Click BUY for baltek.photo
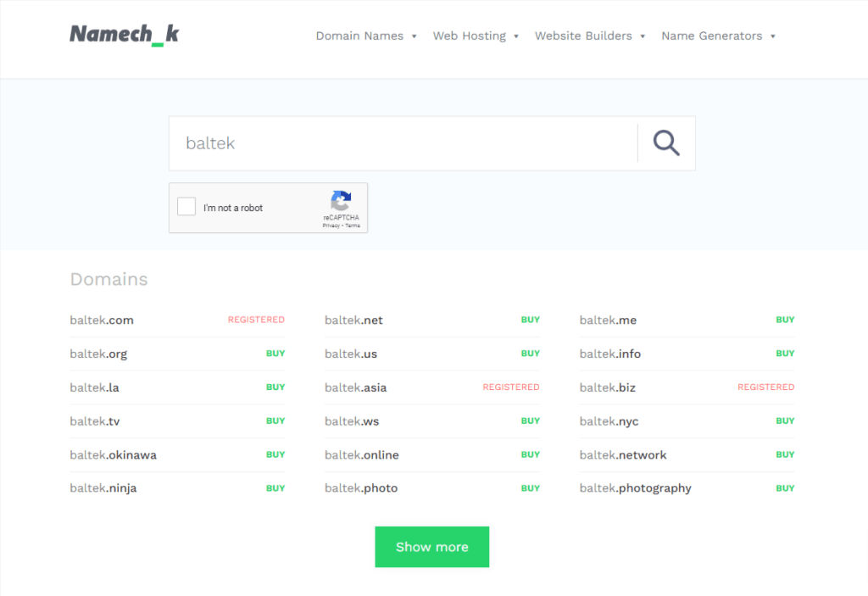 coord(531,488)
